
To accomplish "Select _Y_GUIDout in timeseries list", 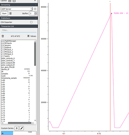I will point(6,48).
